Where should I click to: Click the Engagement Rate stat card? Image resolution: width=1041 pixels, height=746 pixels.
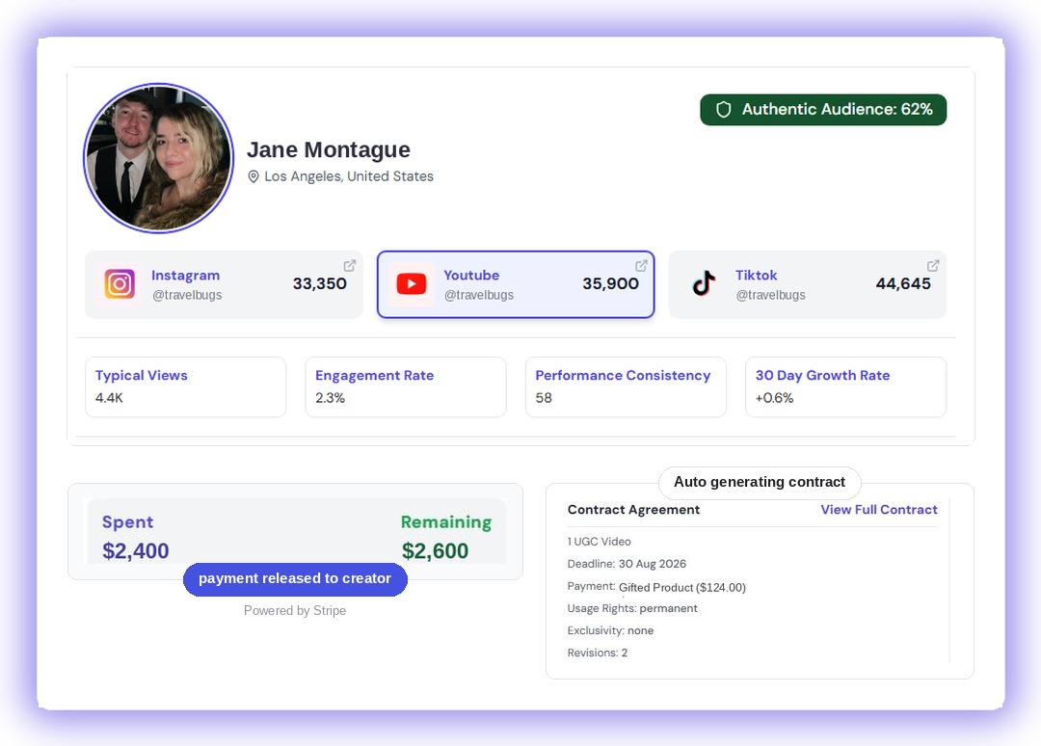click(406, 386)
